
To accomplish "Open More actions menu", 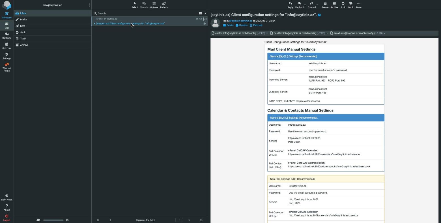I will 359,5.
